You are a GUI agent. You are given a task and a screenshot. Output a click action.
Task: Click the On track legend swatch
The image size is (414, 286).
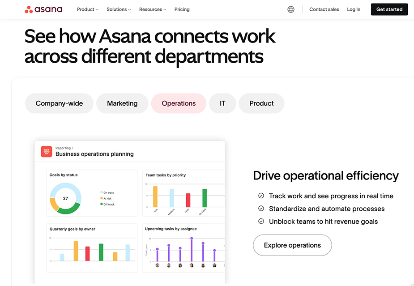[102, 192]
